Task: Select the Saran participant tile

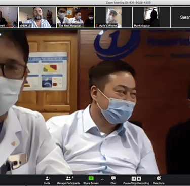Action: [x=180, y=17]
